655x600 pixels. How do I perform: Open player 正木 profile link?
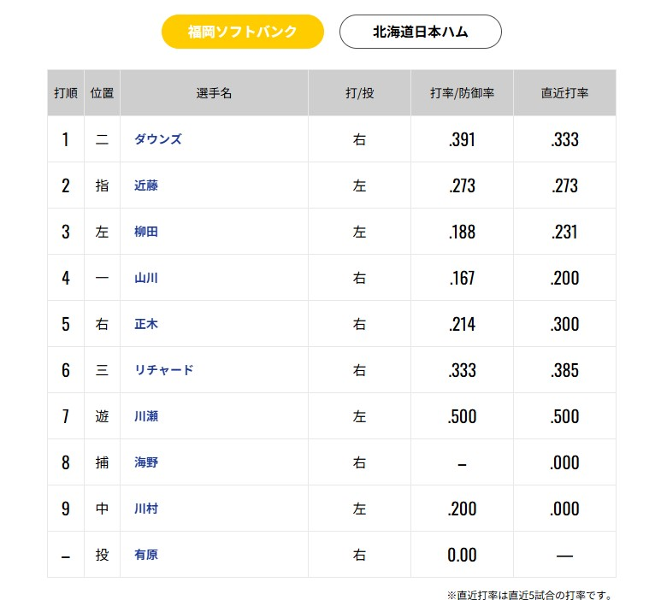click(146, 324)
